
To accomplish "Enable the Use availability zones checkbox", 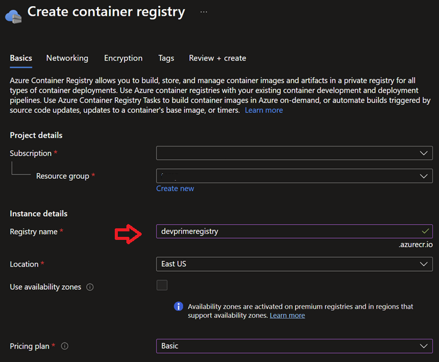I will pos(162,285).
